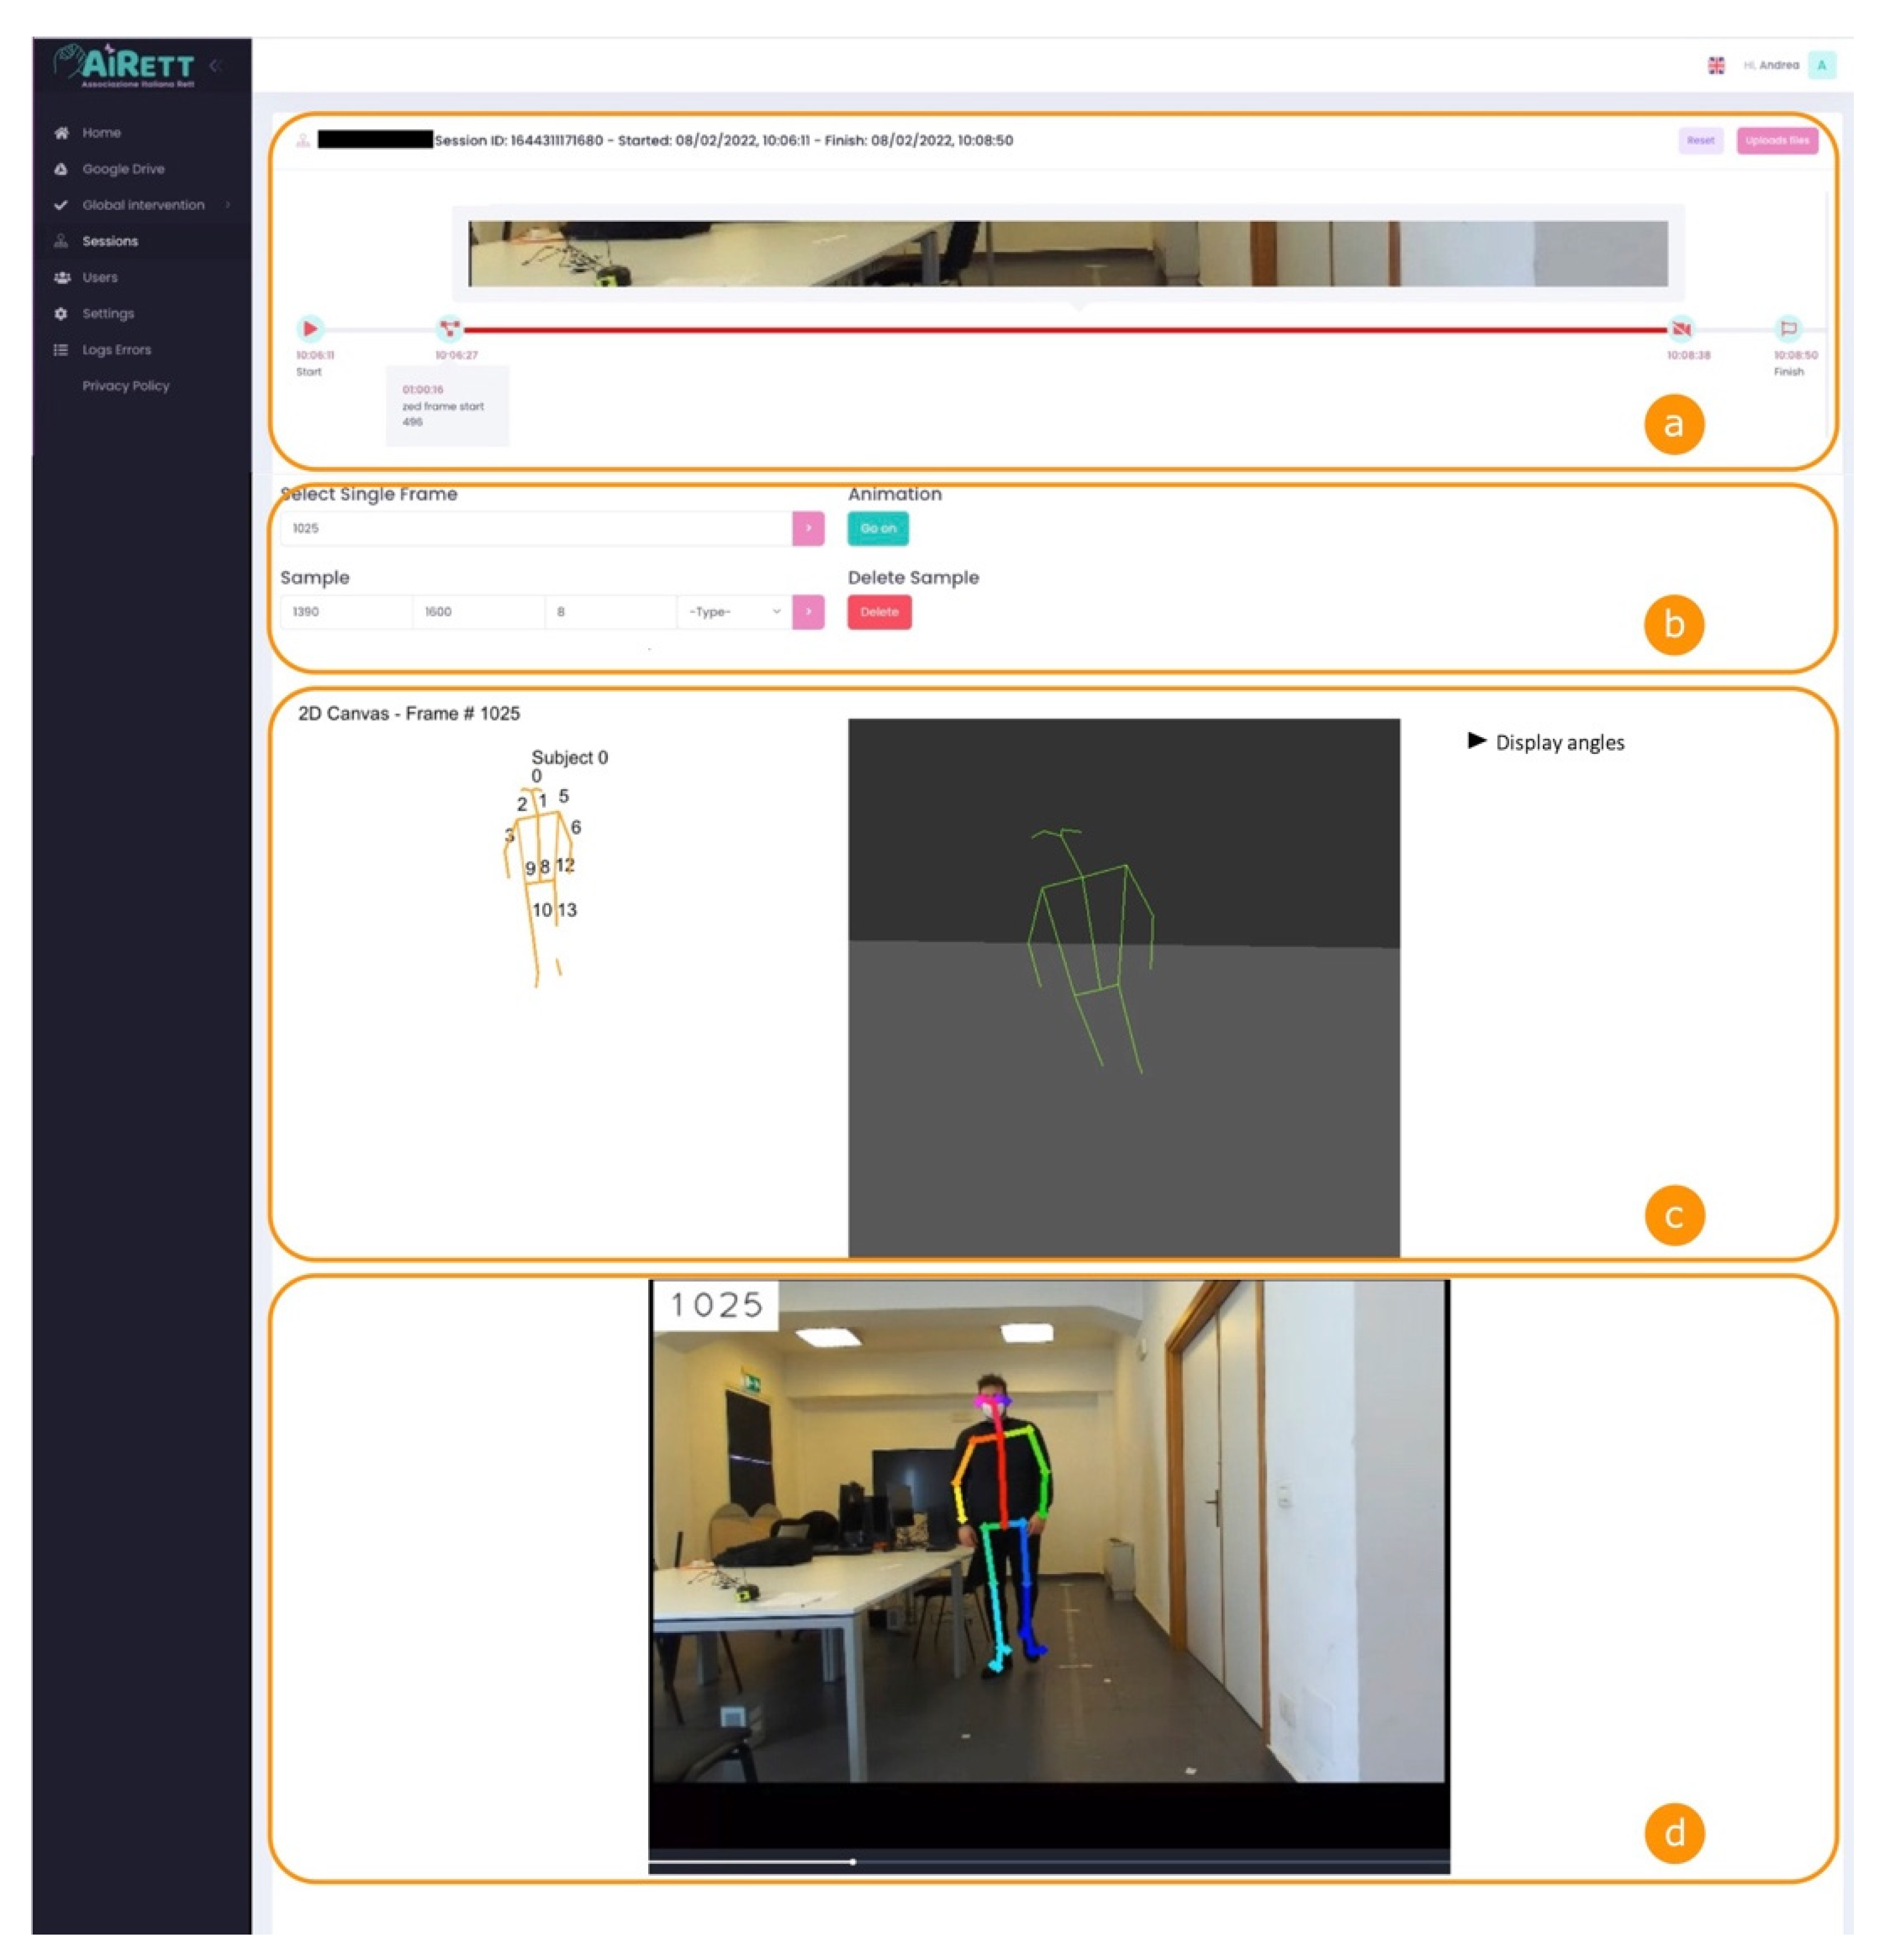Click the Select Single Frame input field
Image resolution: width=1883 pixels, height=1960 pixels.
pyautogui.click(x=536, y=528)
